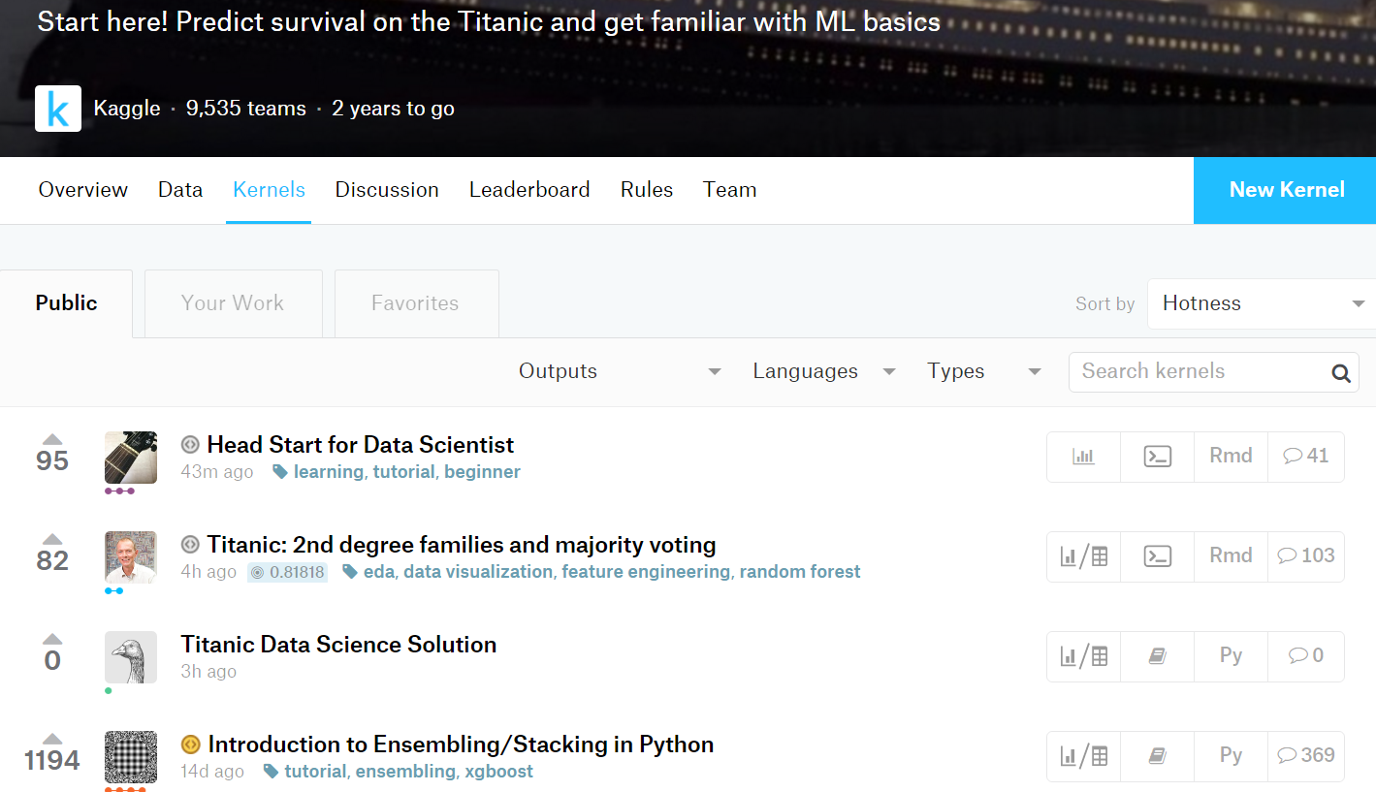Switch to the Leaderboard tab
The width and height of the screenshot is (1376, 792).
(529, 190)
